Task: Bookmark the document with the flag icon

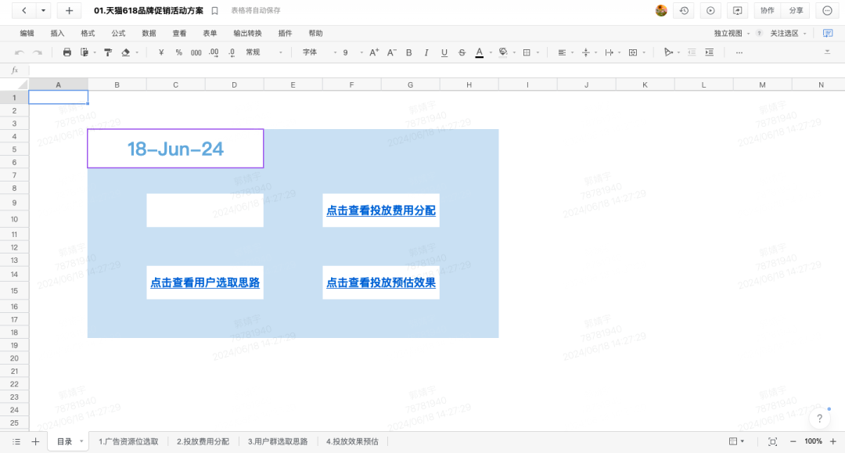Action: (x=214, y=11)
